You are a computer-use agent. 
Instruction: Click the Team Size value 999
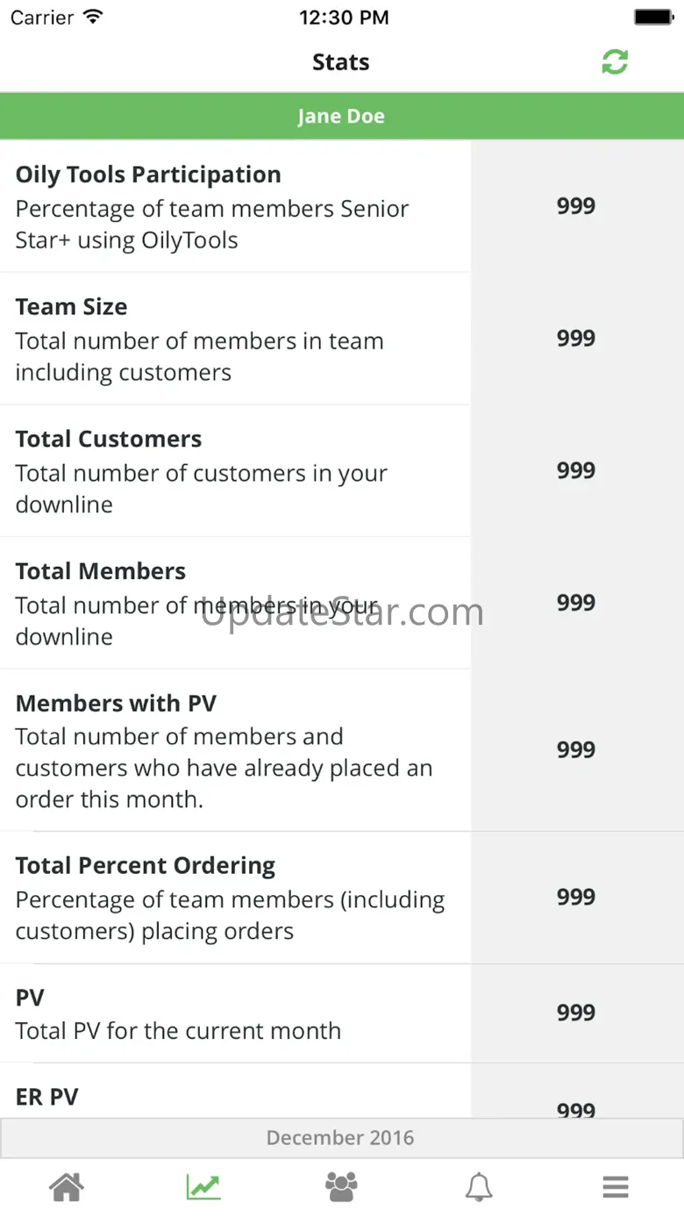[x=576, y=339]
